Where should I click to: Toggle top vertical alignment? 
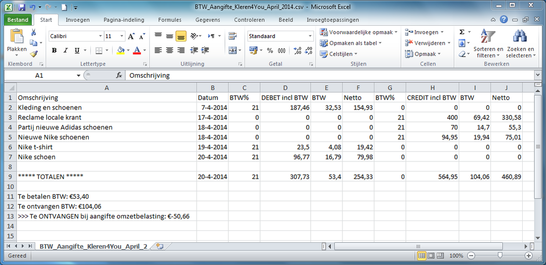pyautogui.click(x=158, y=36)
